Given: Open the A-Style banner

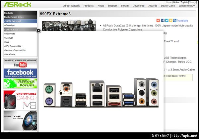Looking at the screenshot, I should (20, 120).
